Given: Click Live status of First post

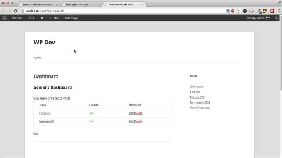Looking at the screenshot, I should (x=91, y=113).
